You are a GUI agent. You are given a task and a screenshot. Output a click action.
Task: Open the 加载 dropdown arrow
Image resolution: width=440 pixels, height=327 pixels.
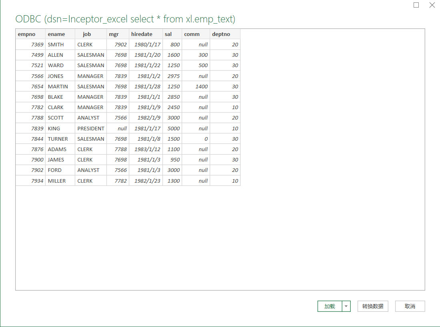(346, 306)
